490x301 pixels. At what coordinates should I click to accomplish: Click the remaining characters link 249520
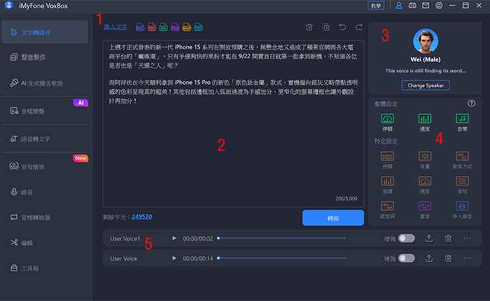click(142, 217)
